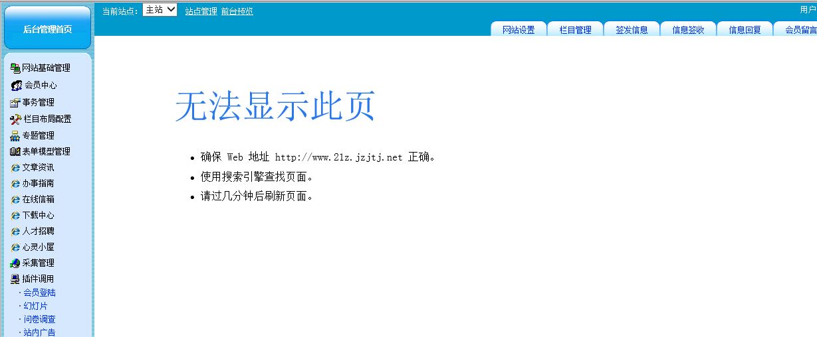This screenshot has height=337, width=817.
Task: Expand the 人才招聘 sidebar section
Action: pos(38,231)
